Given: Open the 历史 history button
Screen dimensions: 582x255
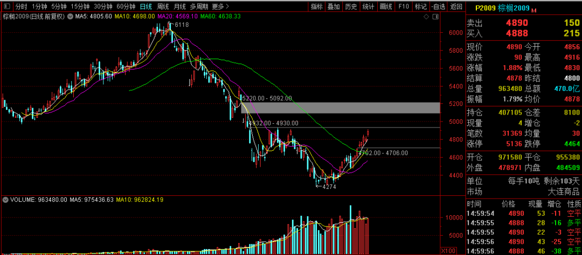Looking at the screenshot, I should coord(351,6).
